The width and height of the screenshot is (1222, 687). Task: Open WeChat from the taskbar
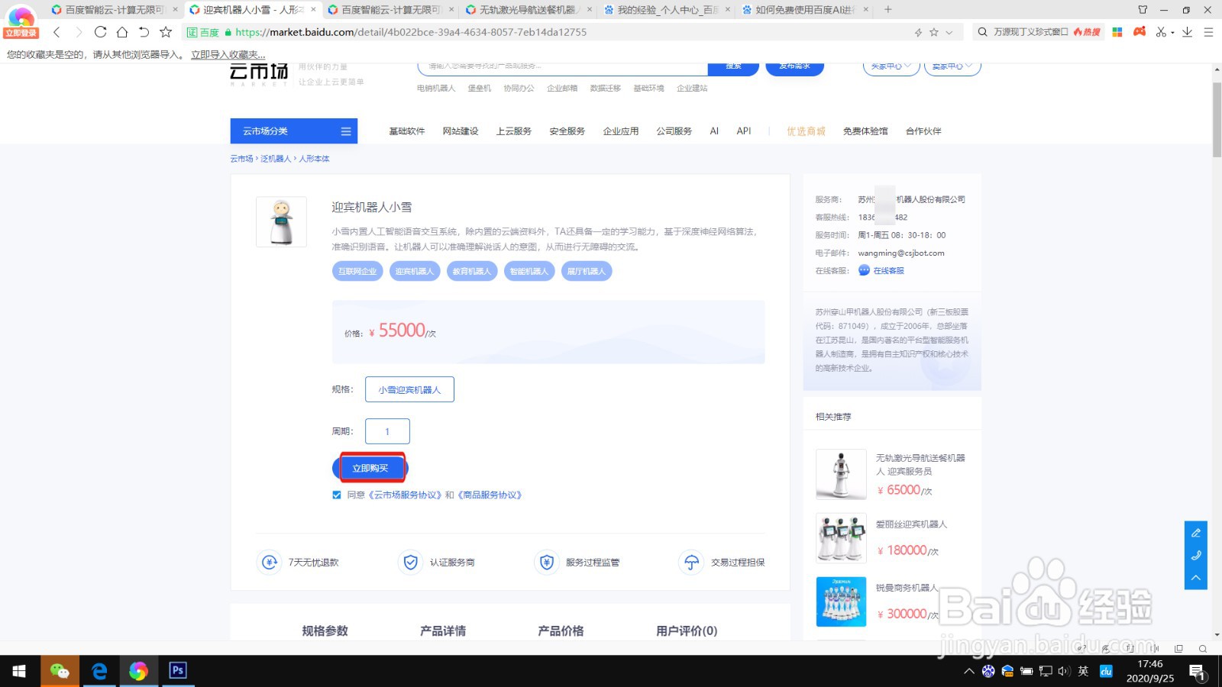[60, 671]
